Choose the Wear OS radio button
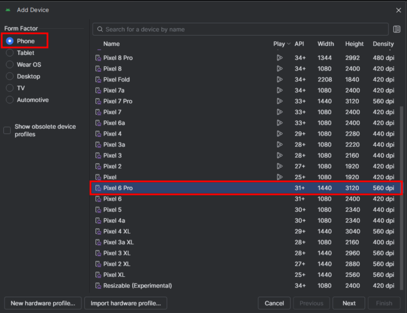The height and width of the screenshot is (313, 407). [x=10, y=64]
